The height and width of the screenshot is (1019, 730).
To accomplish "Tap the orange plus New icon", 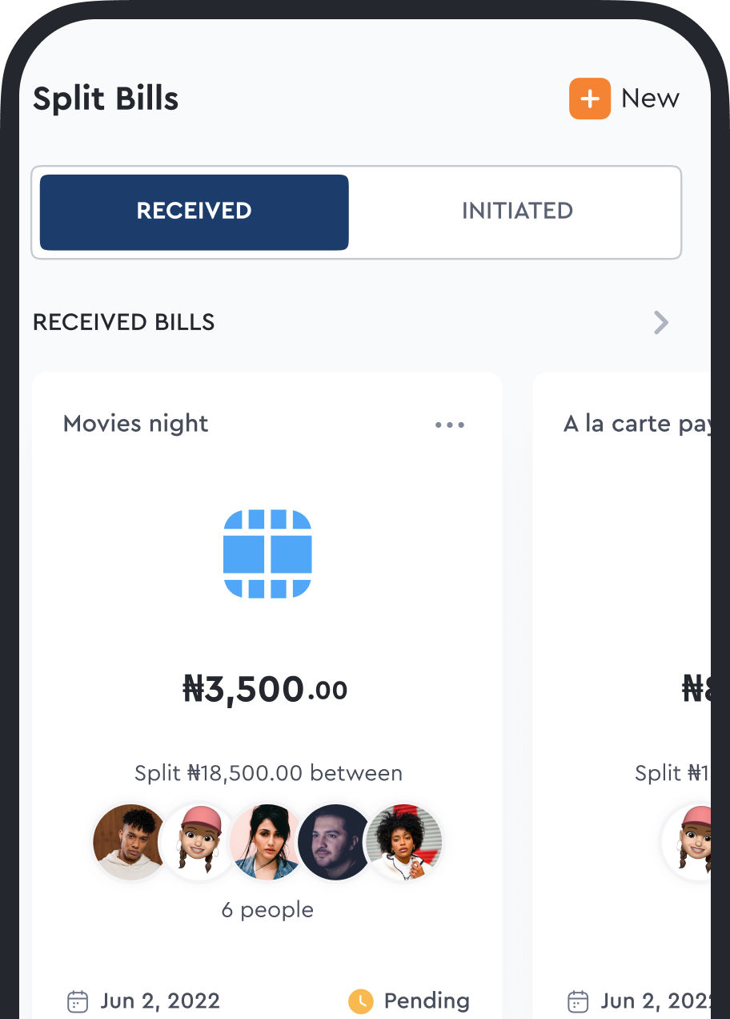I will pos(589,99).
